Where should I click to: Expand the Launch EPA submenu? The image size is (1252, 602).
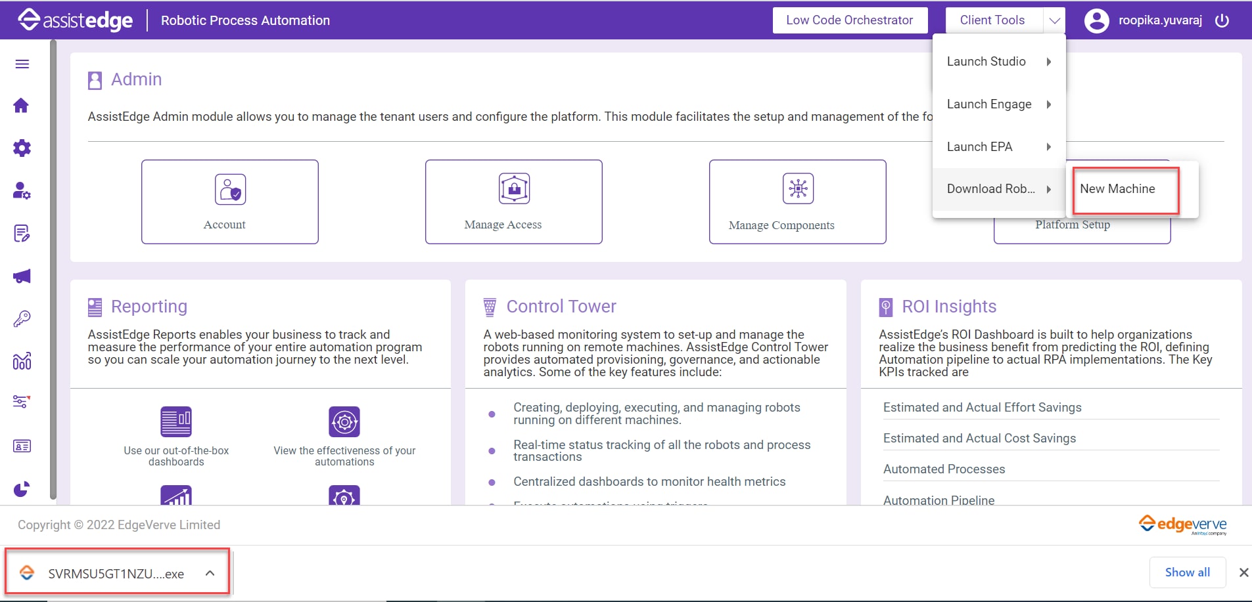(x=999, y=146)
